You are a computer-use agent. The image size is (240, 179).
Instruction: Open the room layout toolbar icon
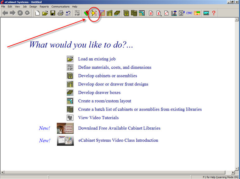tap(142, 13)
